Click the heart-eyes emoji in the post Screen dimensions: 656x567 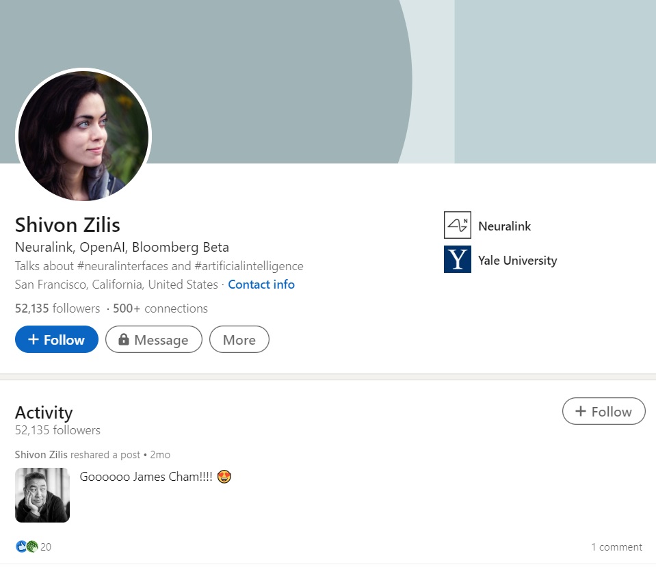[x=224, y=475]
